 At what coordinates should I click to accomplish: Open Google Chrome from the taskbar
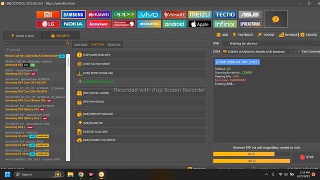point(81,174)
